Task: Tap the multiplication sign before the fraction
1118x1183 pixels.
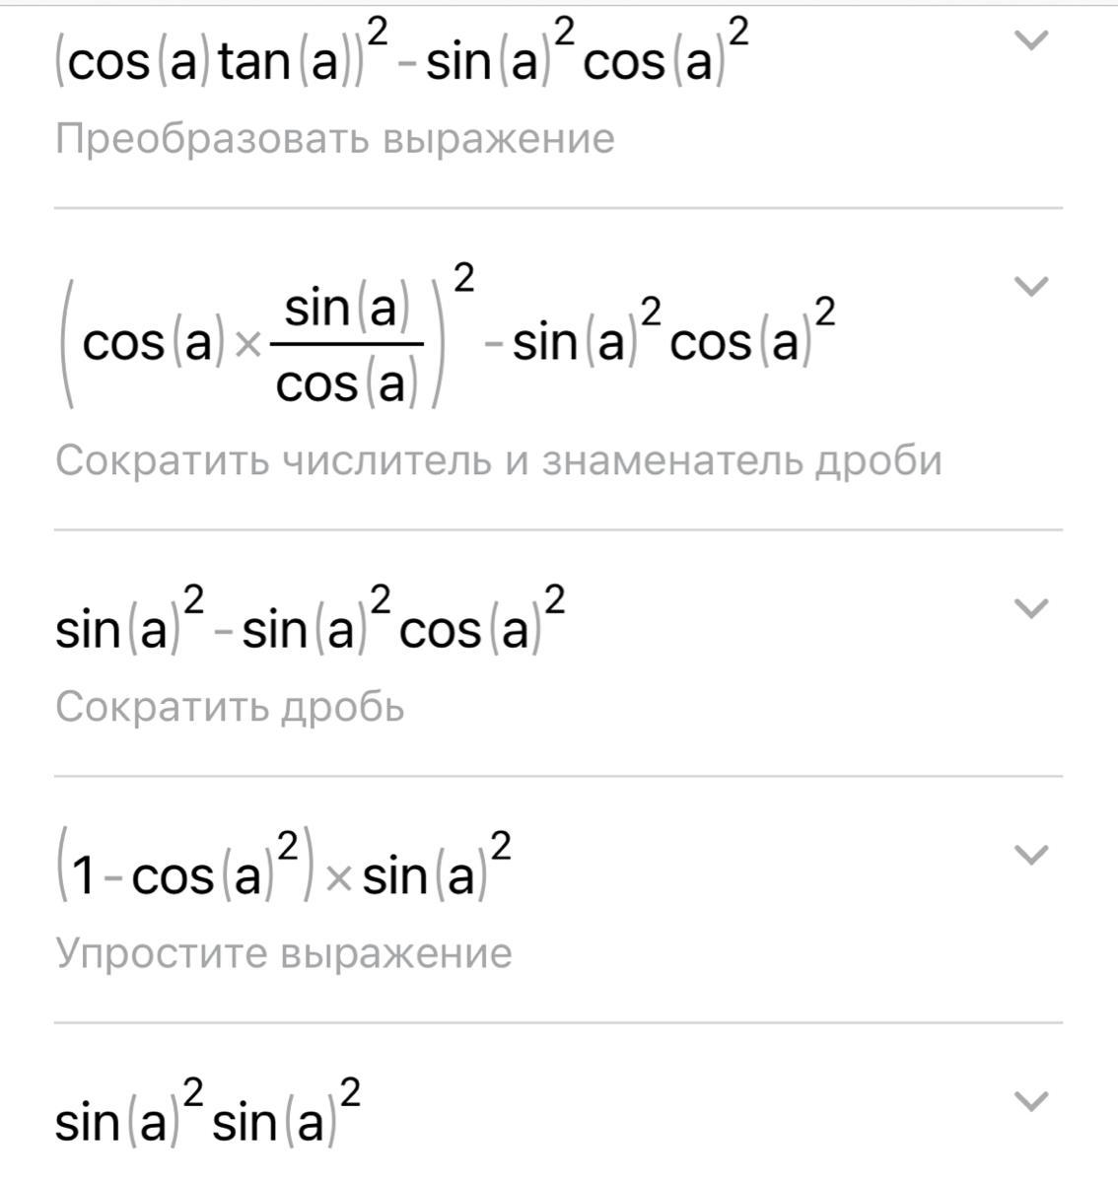Action: (249, 347)
